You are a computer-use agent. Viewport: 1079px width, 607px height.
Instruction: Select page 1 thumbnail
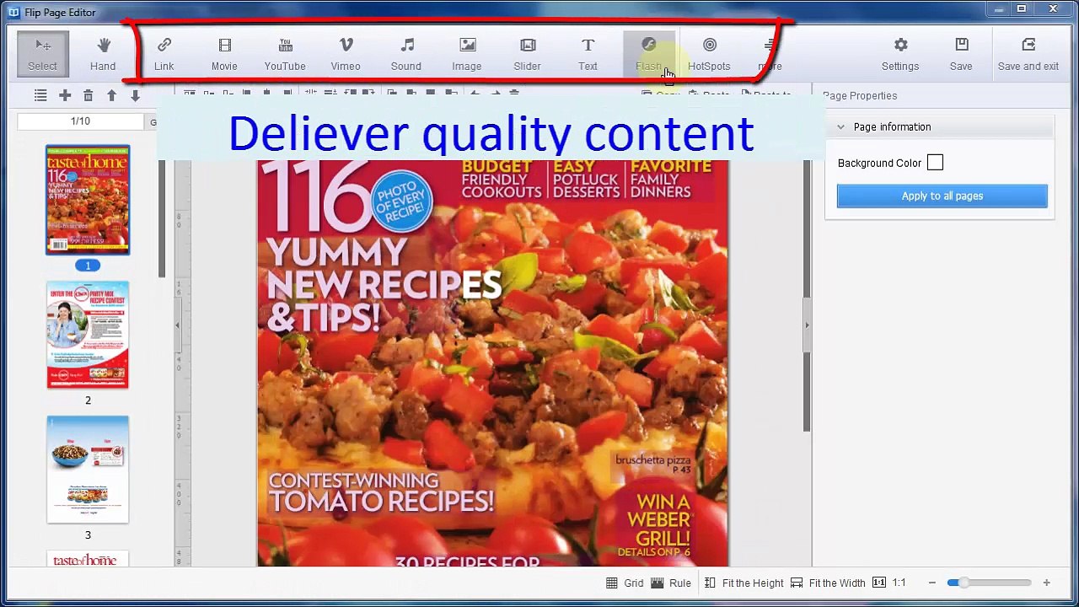tap(88, 200)
